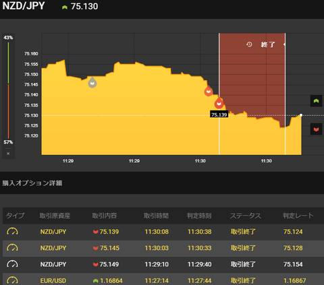Click the 57% value below the sentiment bar
This screenshot has width=324, height=285.
coord(8,142)
